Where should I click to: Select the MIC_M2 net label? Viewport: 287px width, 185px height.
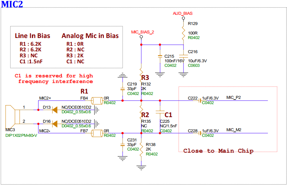point(234,130)
